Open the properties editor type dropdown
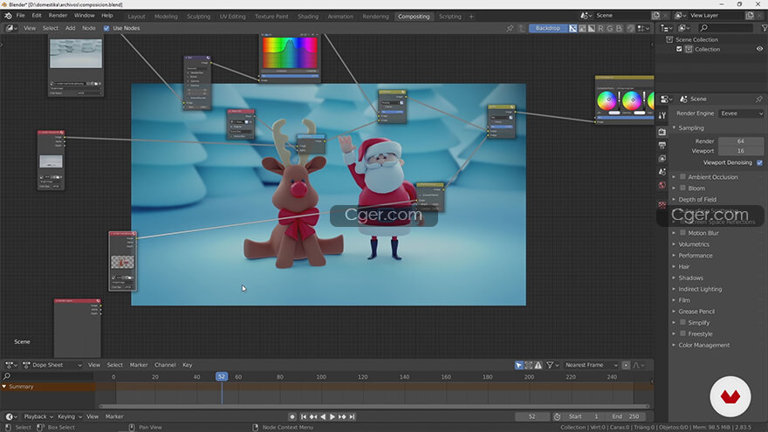Image resolution: width=768 pixels, height=432 pixels. (666, 99)
